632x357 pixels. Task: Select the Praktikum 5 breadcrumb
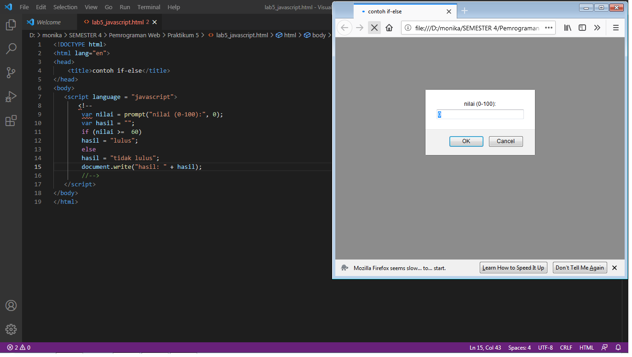(183, 35)
